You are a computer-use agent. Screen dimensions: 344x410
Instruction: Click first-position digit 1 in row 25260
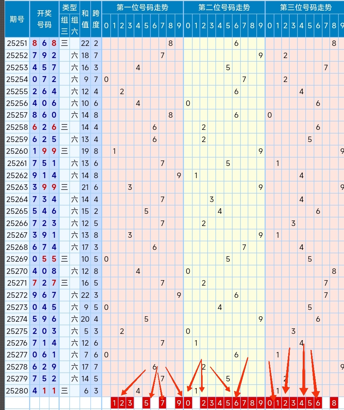coord(114,151)
